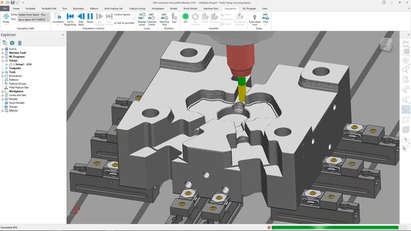
Task: Select Levels and Sets in Explorer
Action: [17, 95]
